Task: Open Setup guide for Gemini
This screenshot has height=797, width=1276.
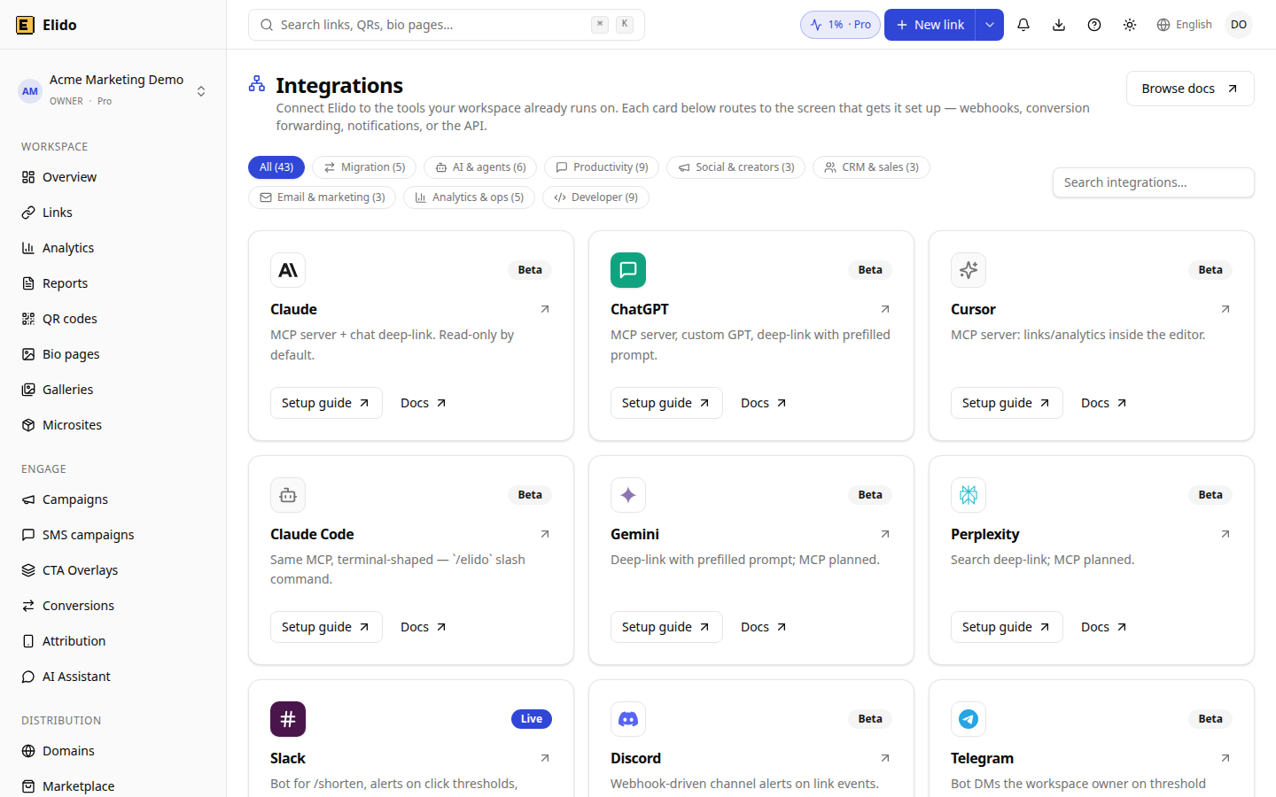Action: pyautogui.click(x=666, y=627)
